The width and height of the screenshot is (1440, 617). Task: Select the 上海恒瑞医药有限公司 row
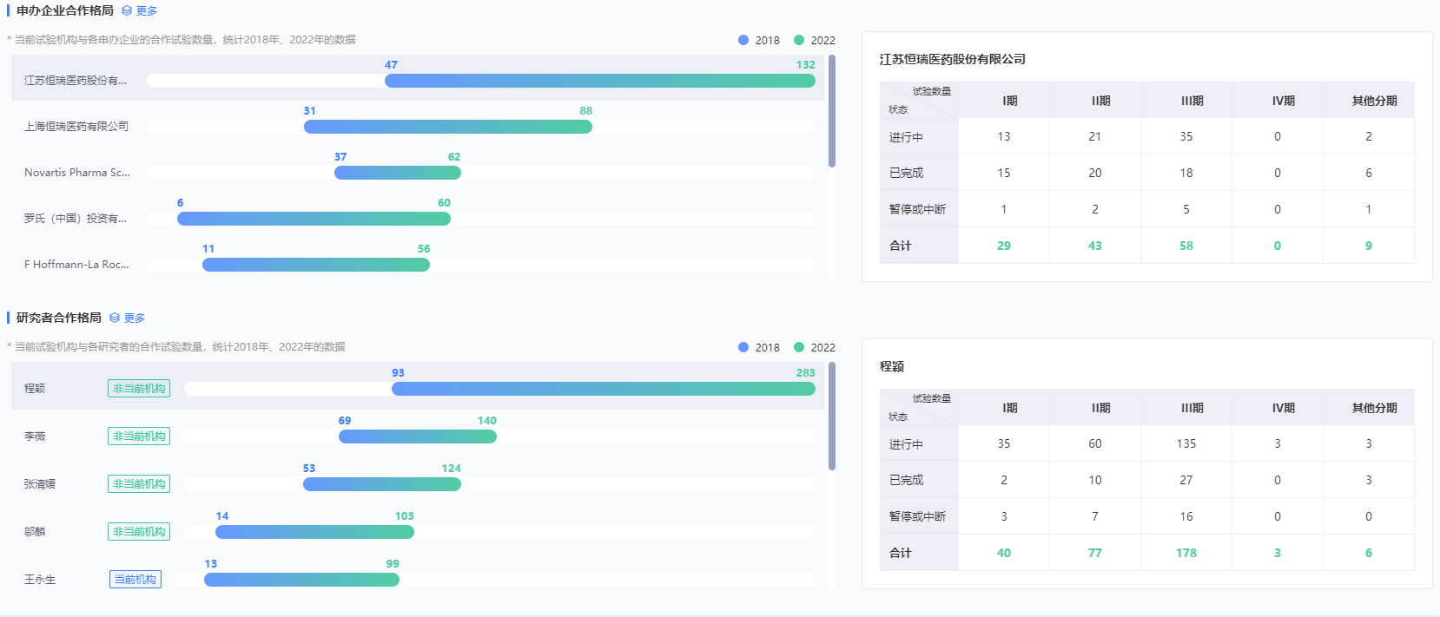coord(418,124)
